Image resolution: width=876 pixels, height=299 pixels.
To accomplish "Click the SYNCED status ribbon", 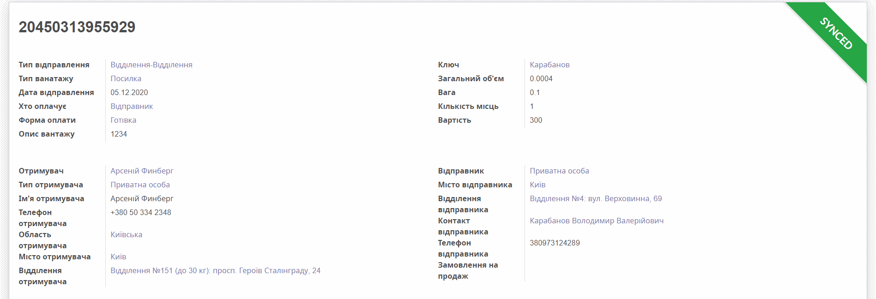I will (x=836, y=33).
